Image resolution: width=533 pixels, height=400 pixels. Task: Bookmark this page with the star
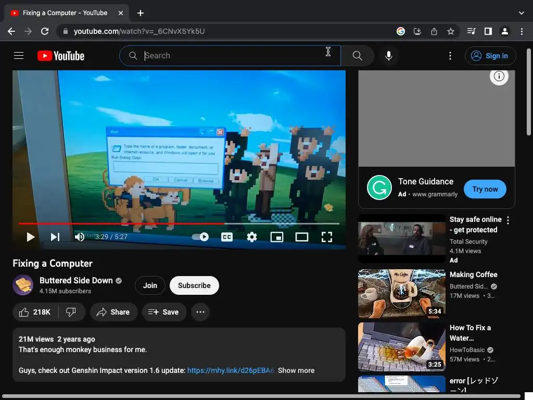(x=451, y=31)
